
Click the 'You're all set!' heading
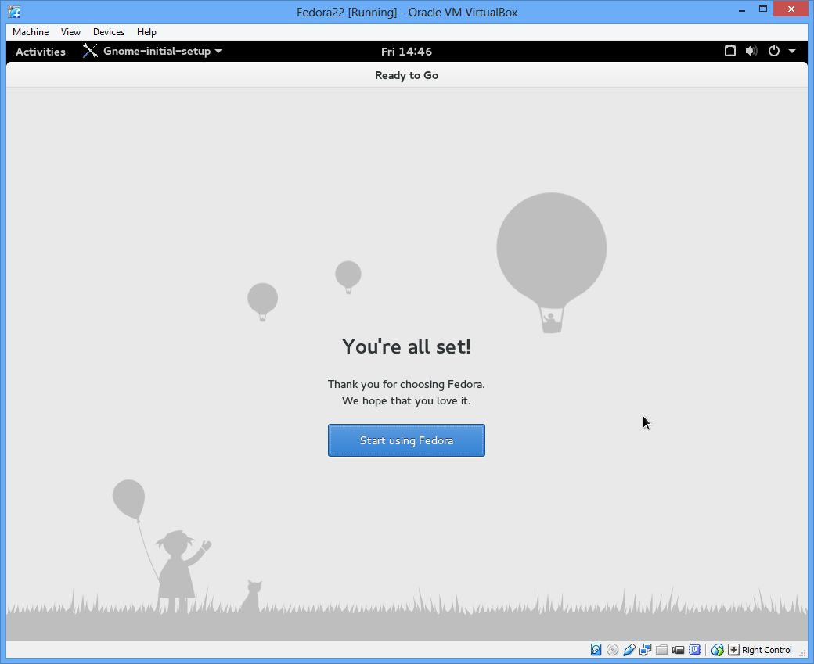pos(406,346)
